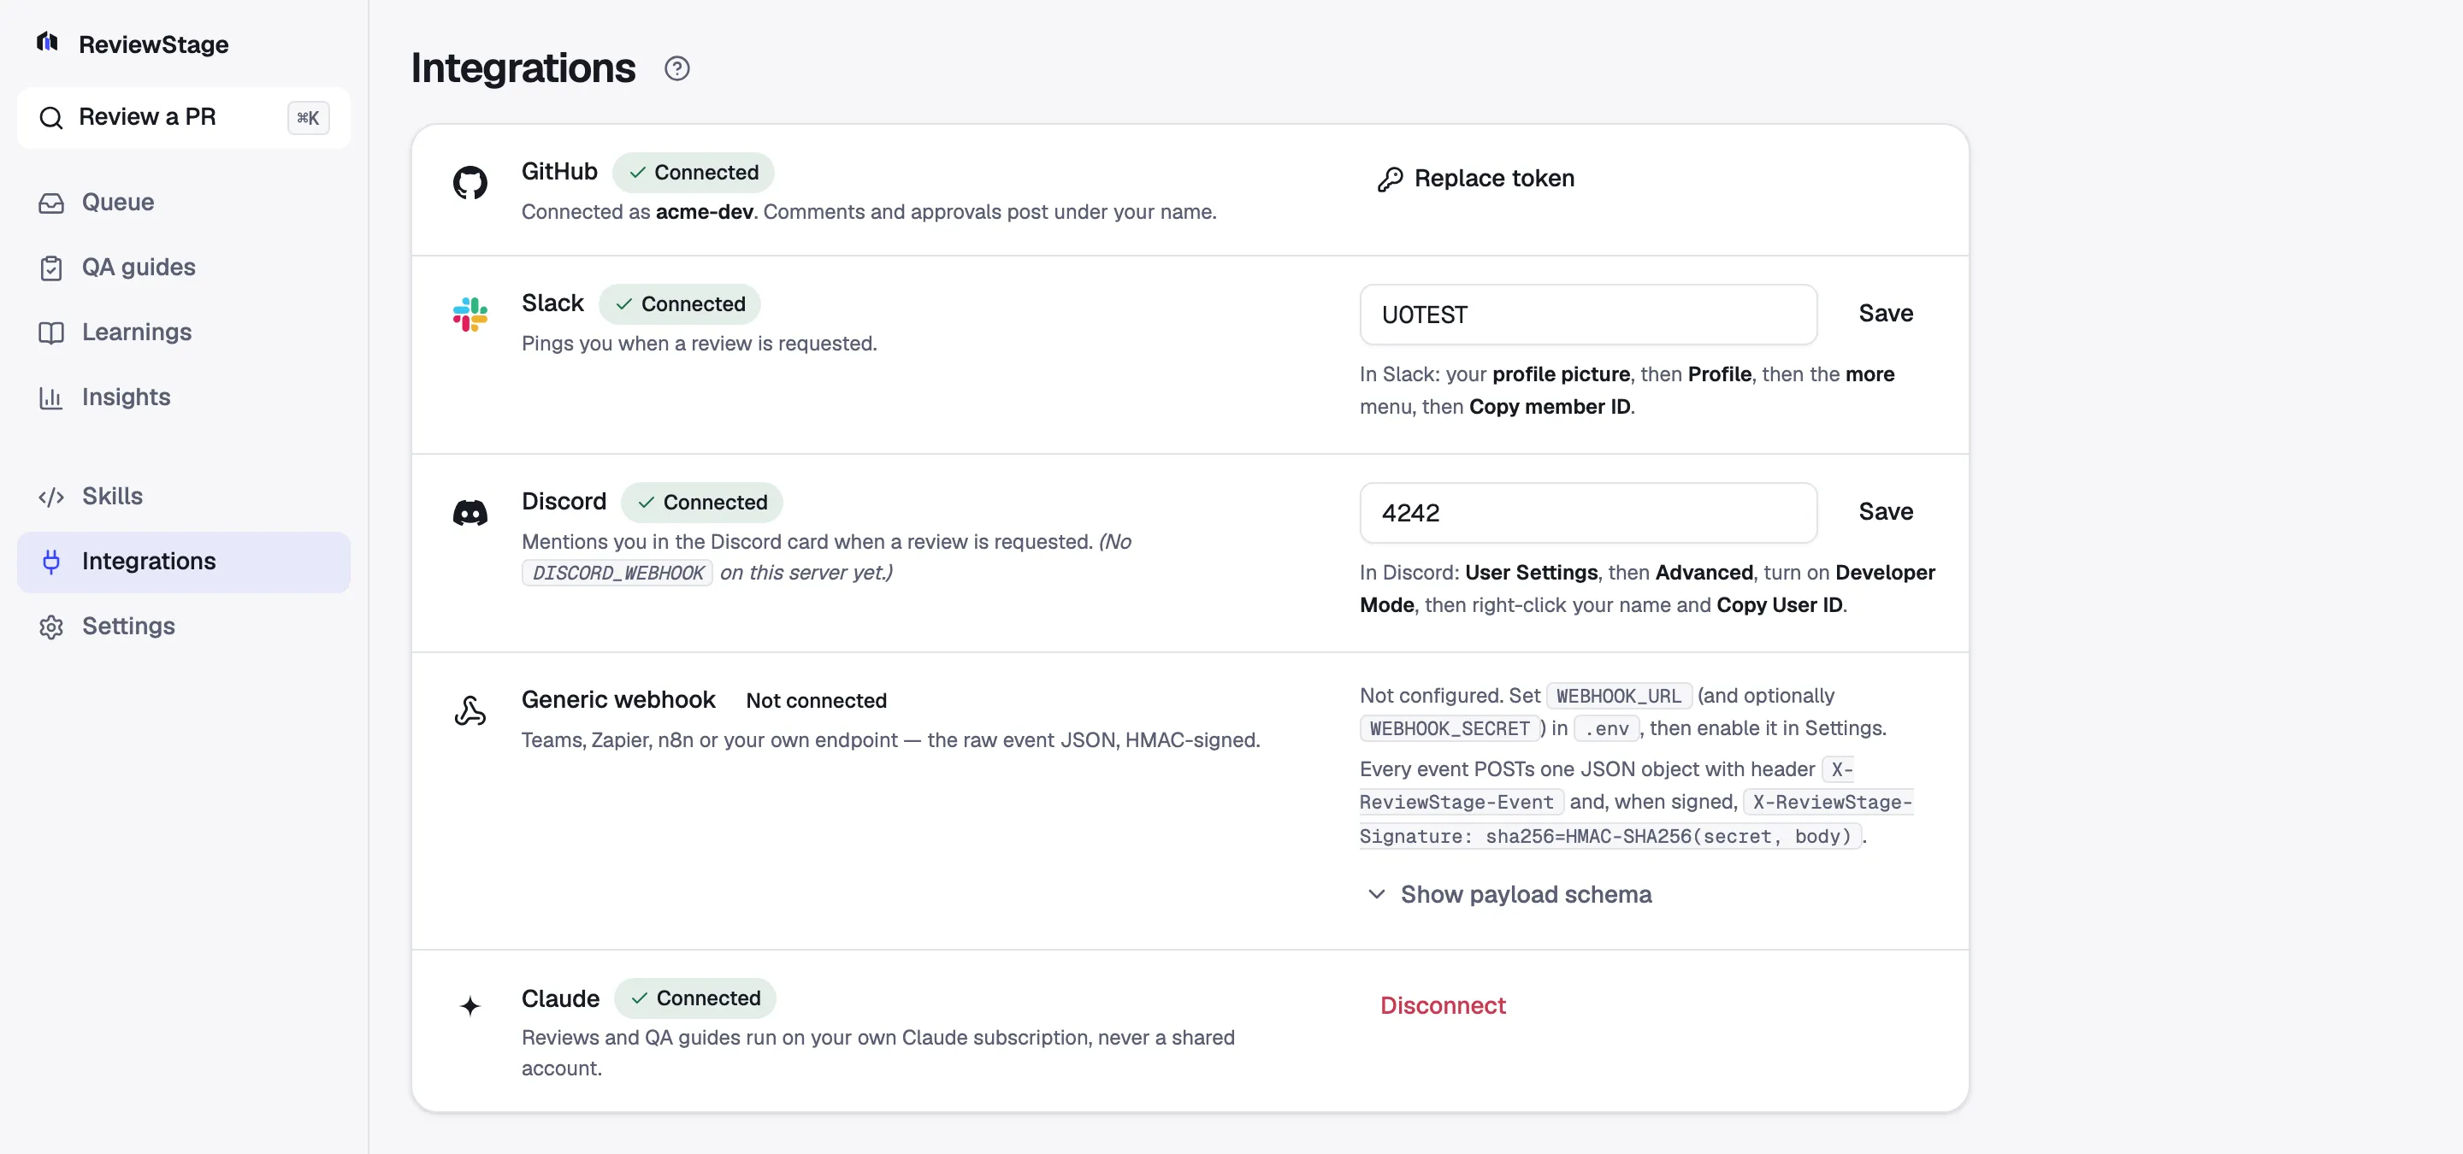
Task: Click the search magnifier icon in Review a PR
Action: tap(50, 117)
